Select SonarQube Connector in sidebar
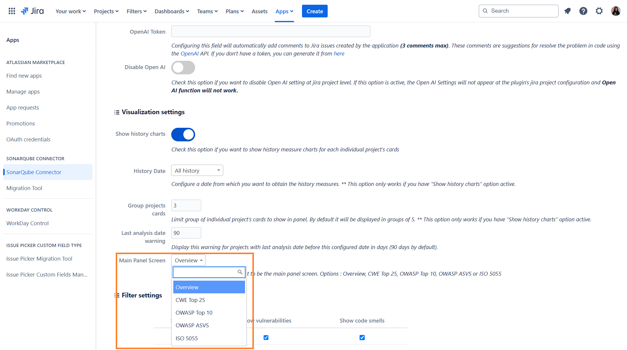The height and width of the screenshot is (350, 627). (48, 172)
